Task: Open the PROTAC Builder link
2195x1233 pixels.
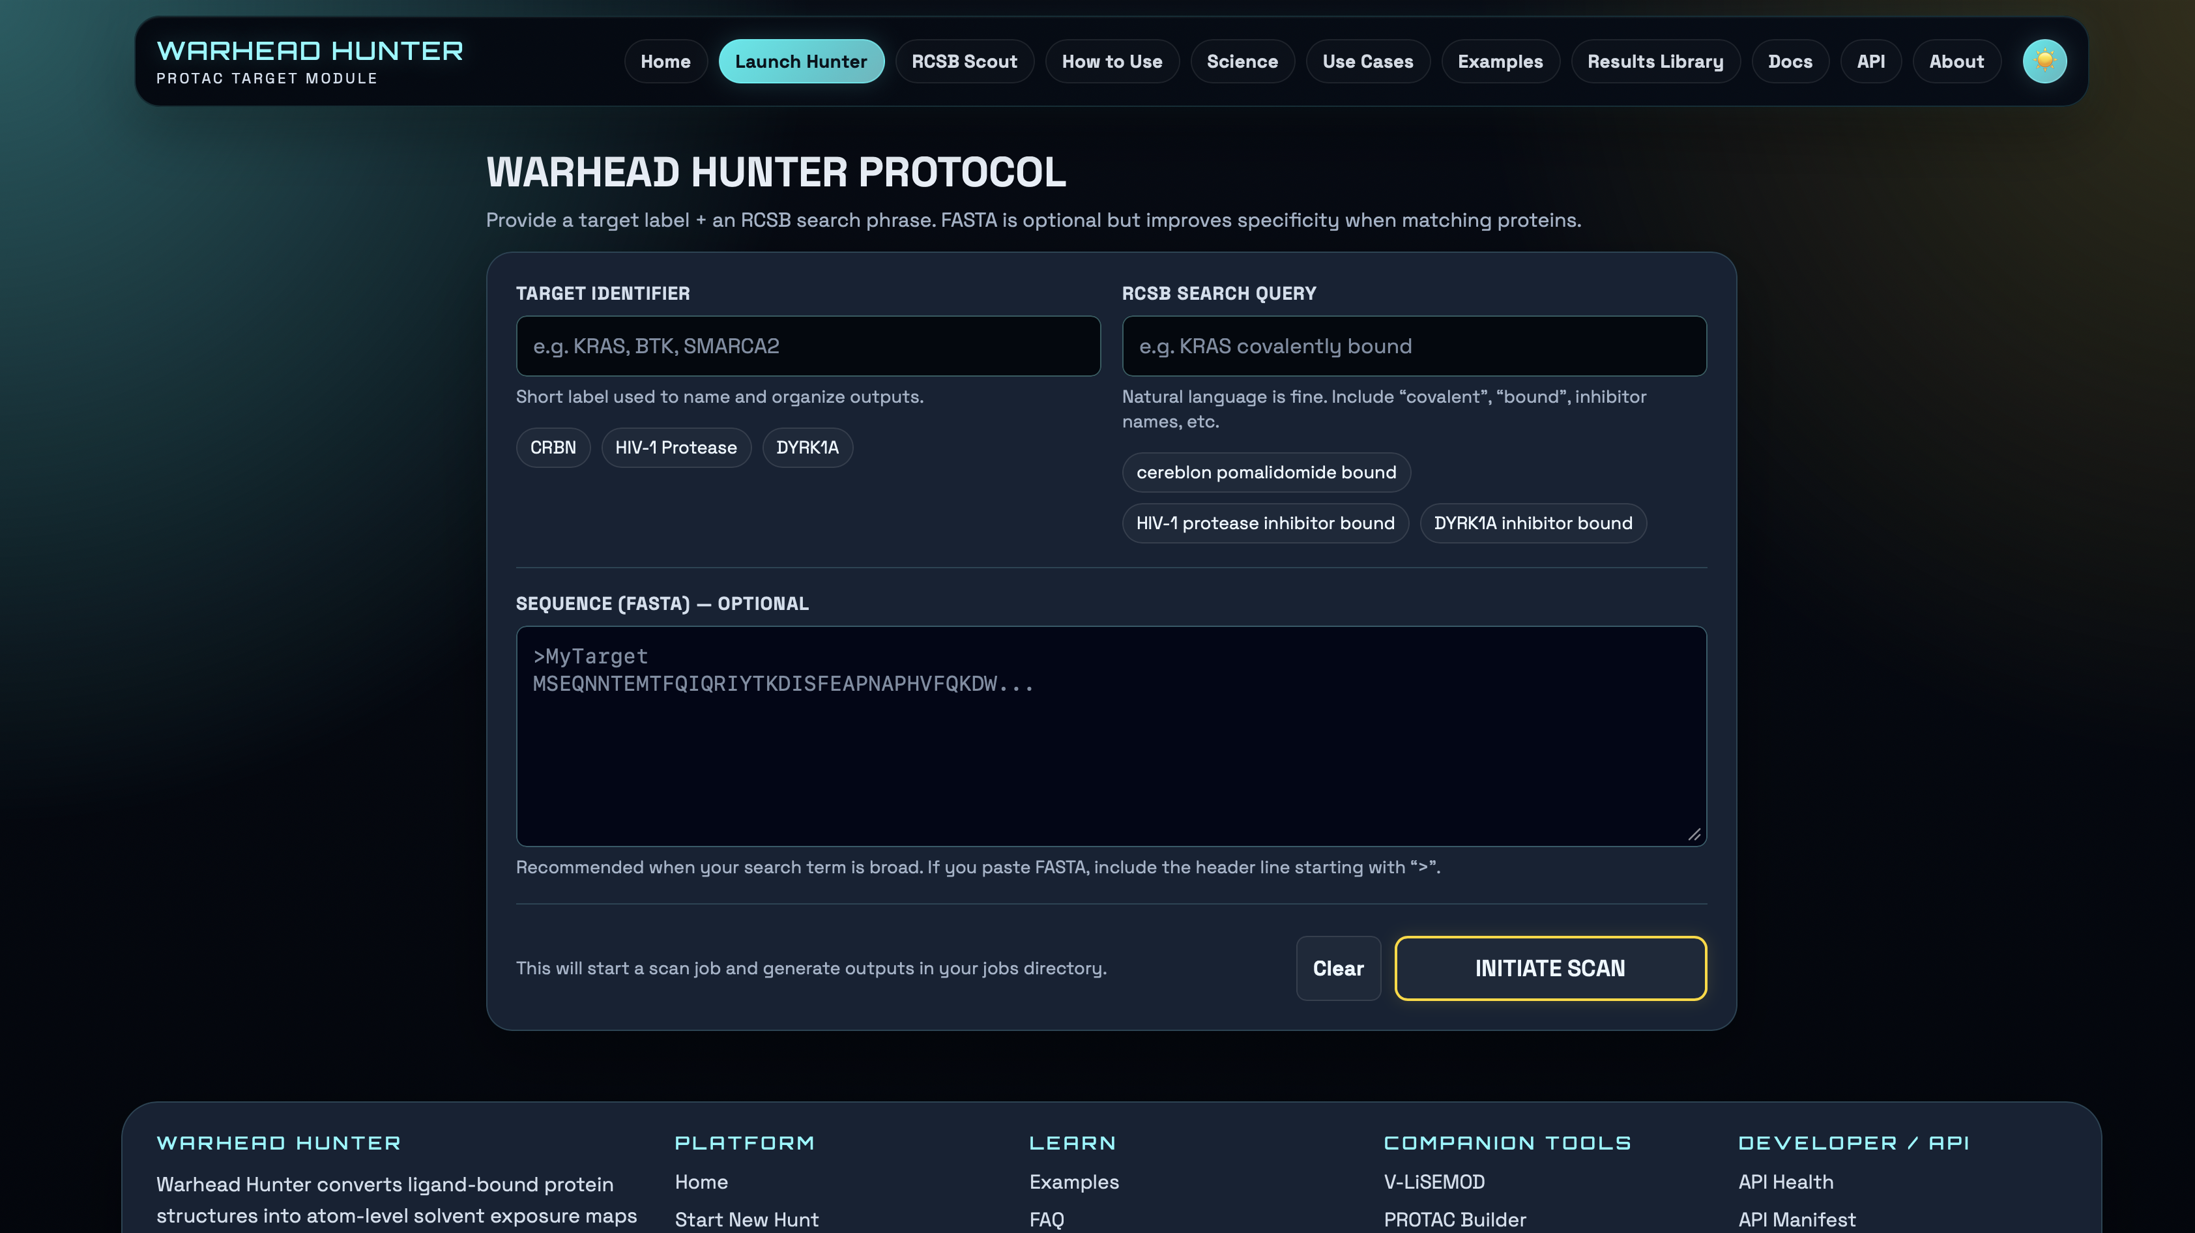Action: pos(1455,1219)
